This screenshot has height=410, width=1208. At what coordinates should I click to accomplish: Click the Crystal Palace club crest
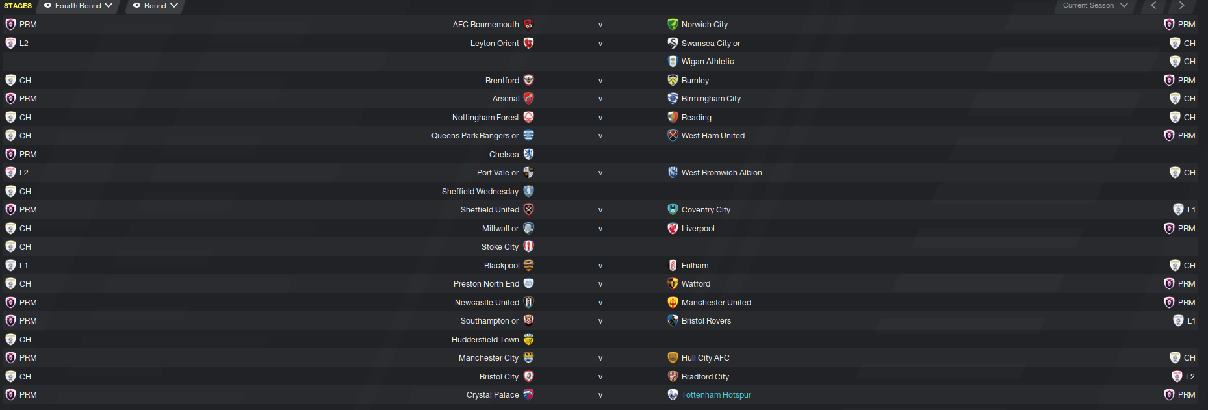pyautogui.click(x=528, y=395)
